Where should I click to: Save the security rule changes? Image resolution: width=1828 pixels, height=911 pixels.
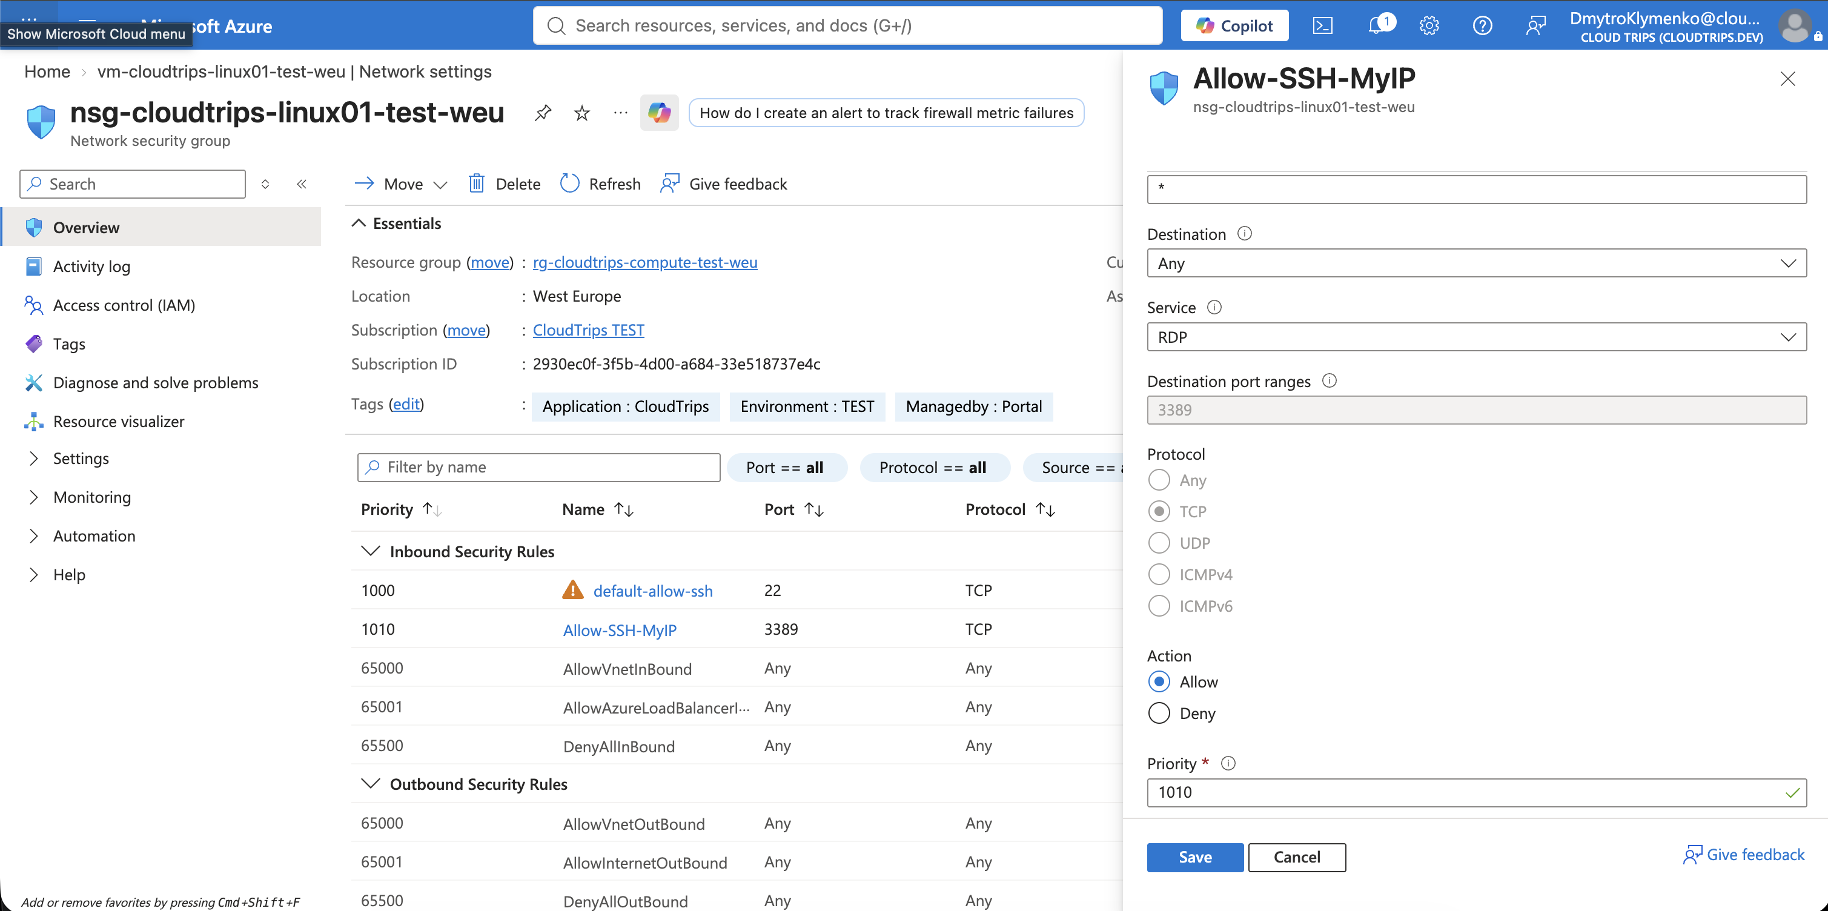(x=1195, y=857)
